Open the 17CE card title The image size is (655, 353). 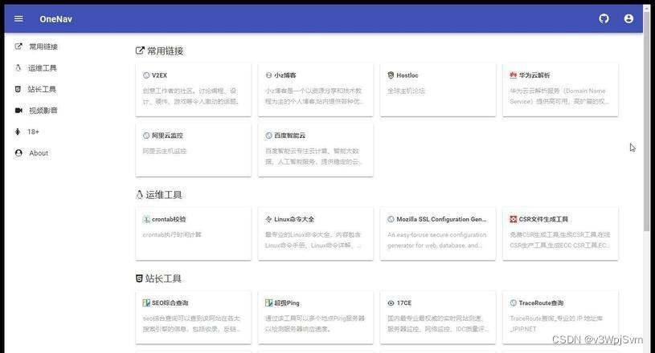point(404,303)
